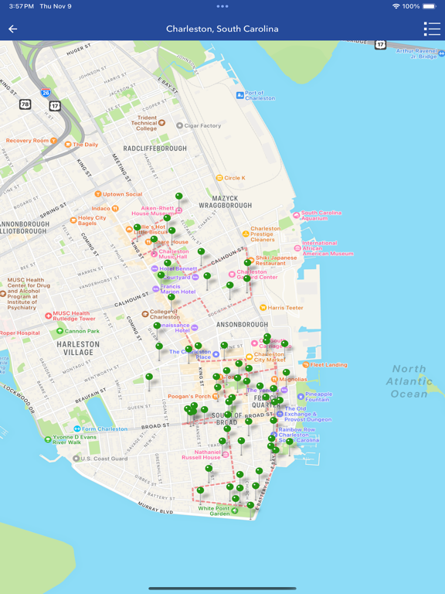Tap the Renaissance Hotel lodging icon
445x594 pixels.
tap(195, 328)
